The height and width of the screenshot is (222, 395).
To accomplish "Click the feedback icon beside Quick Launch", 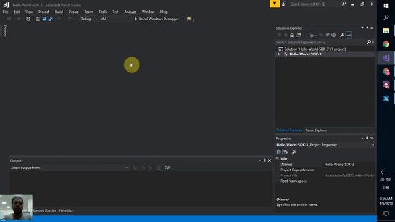I will [284, 4].
